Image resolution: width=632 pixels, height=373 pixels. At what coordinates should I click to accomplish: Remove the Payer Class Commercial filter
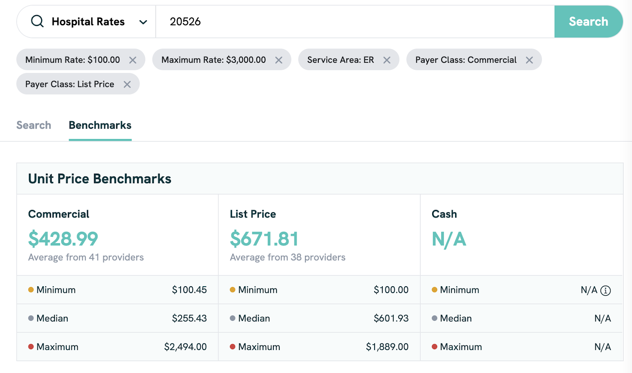(529, 60)
